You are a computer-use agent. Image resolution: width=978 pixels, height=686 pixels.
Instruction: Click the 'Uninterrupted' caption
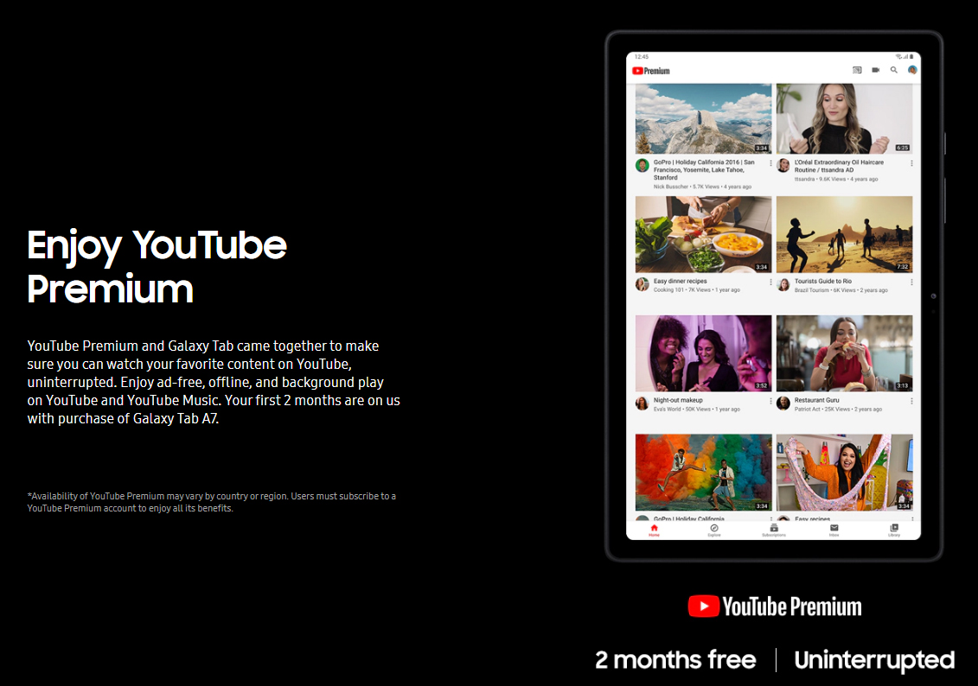tap(874, 660)
